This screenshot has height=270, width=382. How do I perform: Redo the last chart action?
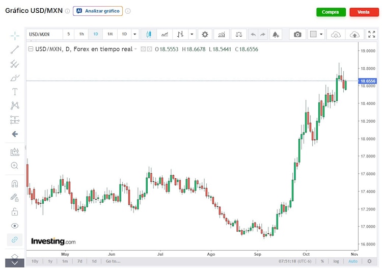pyautogui.click(x=263, y=34)
